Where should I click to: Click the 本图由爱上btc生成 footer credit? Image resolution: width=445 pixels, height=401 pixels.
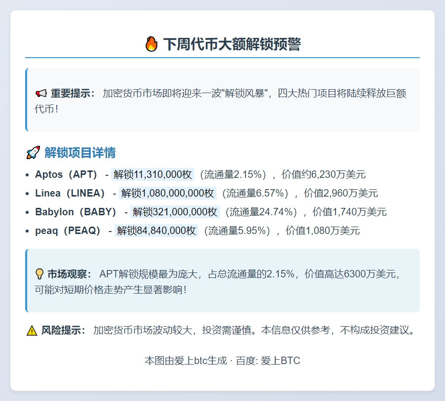(186, 361)
